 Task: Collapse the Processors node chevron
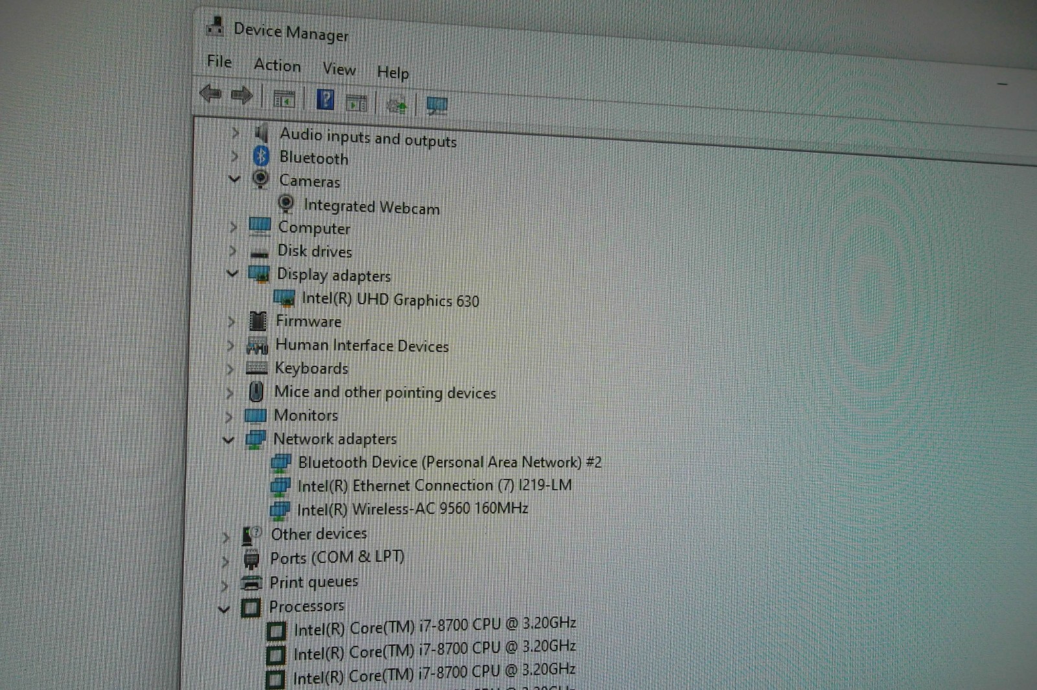(224, 610)
